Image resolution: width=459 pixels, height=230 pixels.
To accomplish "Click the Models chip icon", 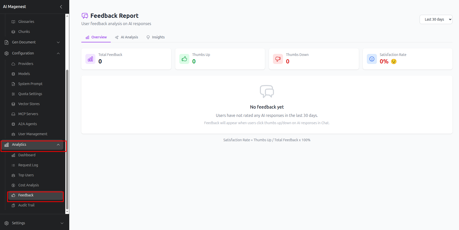I will [13, 74].
